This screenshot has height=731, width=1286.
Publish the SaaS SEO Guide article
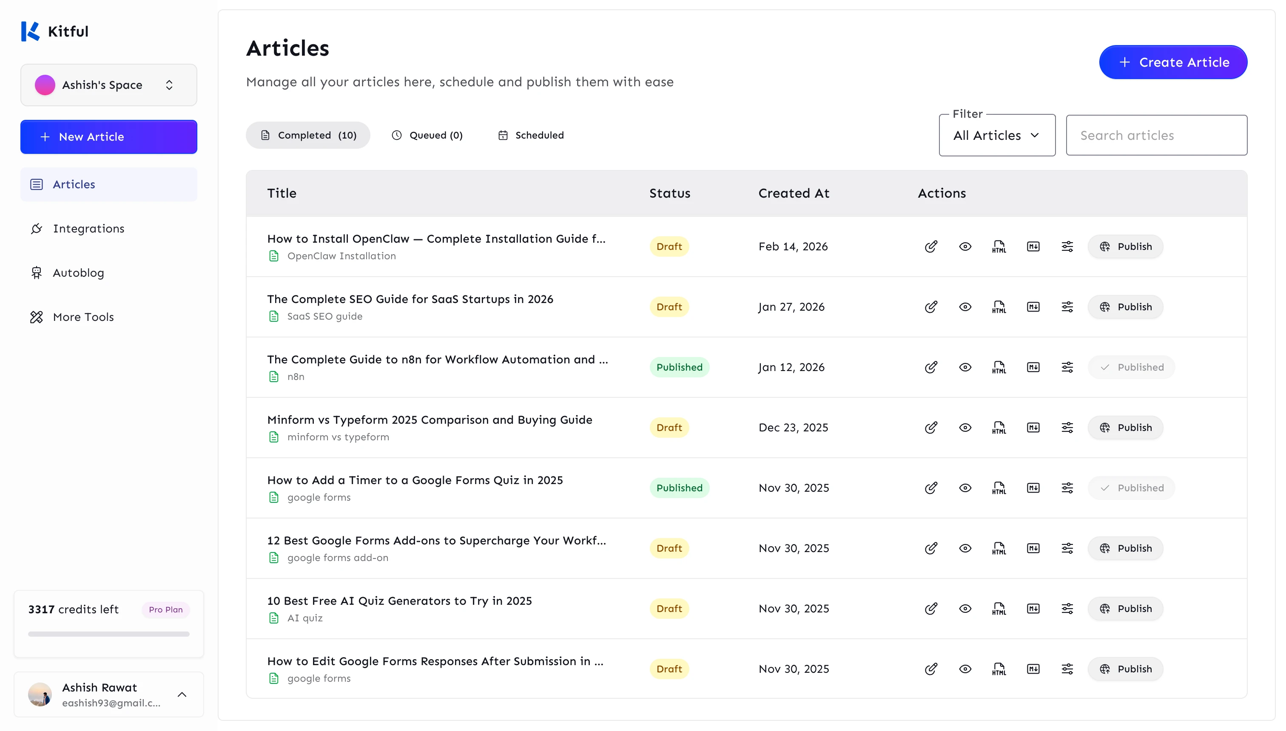tap(1125, 307)
